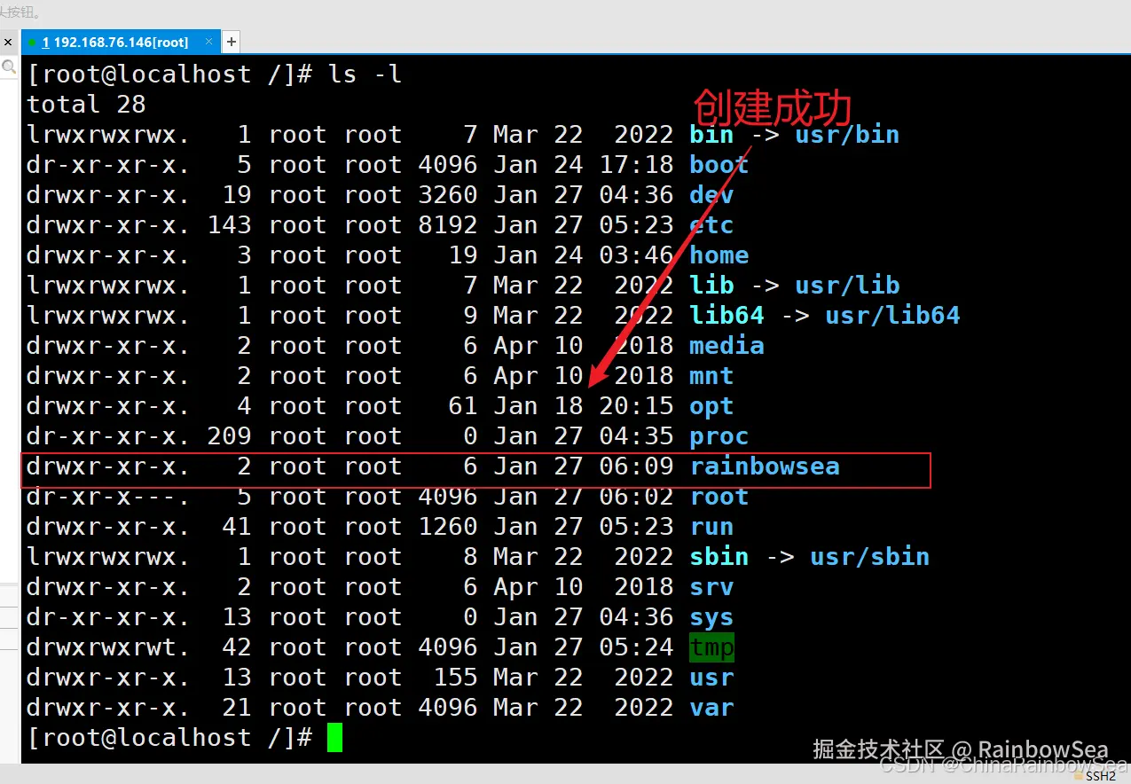Click the 'drwxrwxrwt.' permissions string
Screen dimensions: 1131x784
[108, 647]
